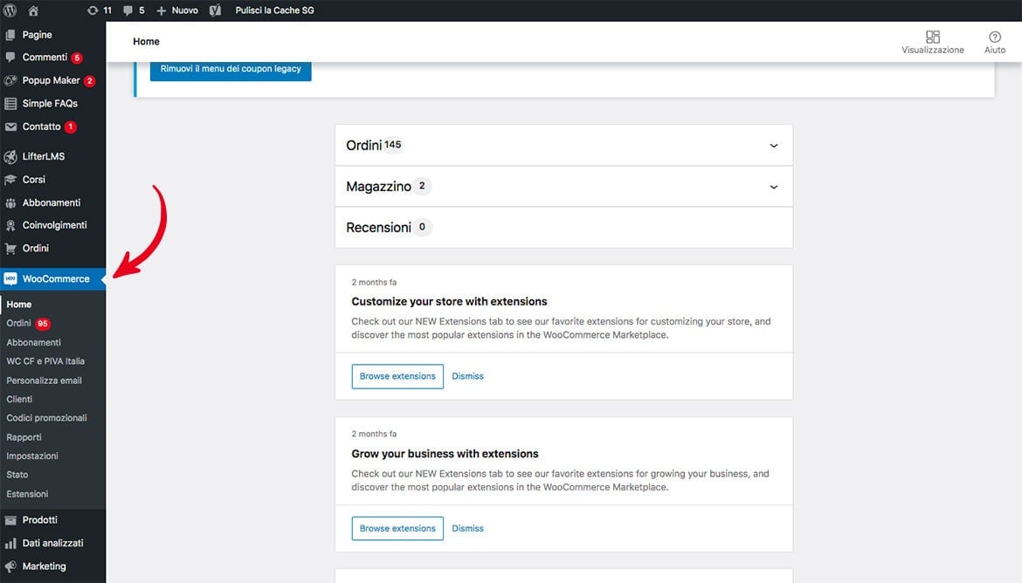Viewport: 1022px width, 583px height.
Task: Open Popup Maker menu label
Action: (51, 81)
